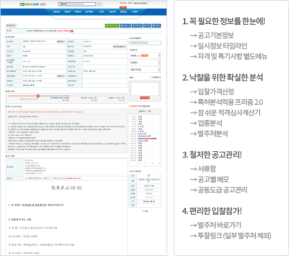Click the INFO21C logo in the header
The image size is (289, 256).
point(29,4)
